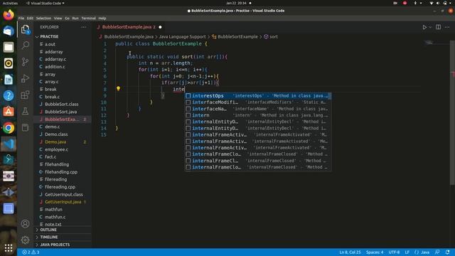Image resolution: width=455 pixels, height=256 pixels.
Task: Open the dropdown next to Run button
Action: 430,27
